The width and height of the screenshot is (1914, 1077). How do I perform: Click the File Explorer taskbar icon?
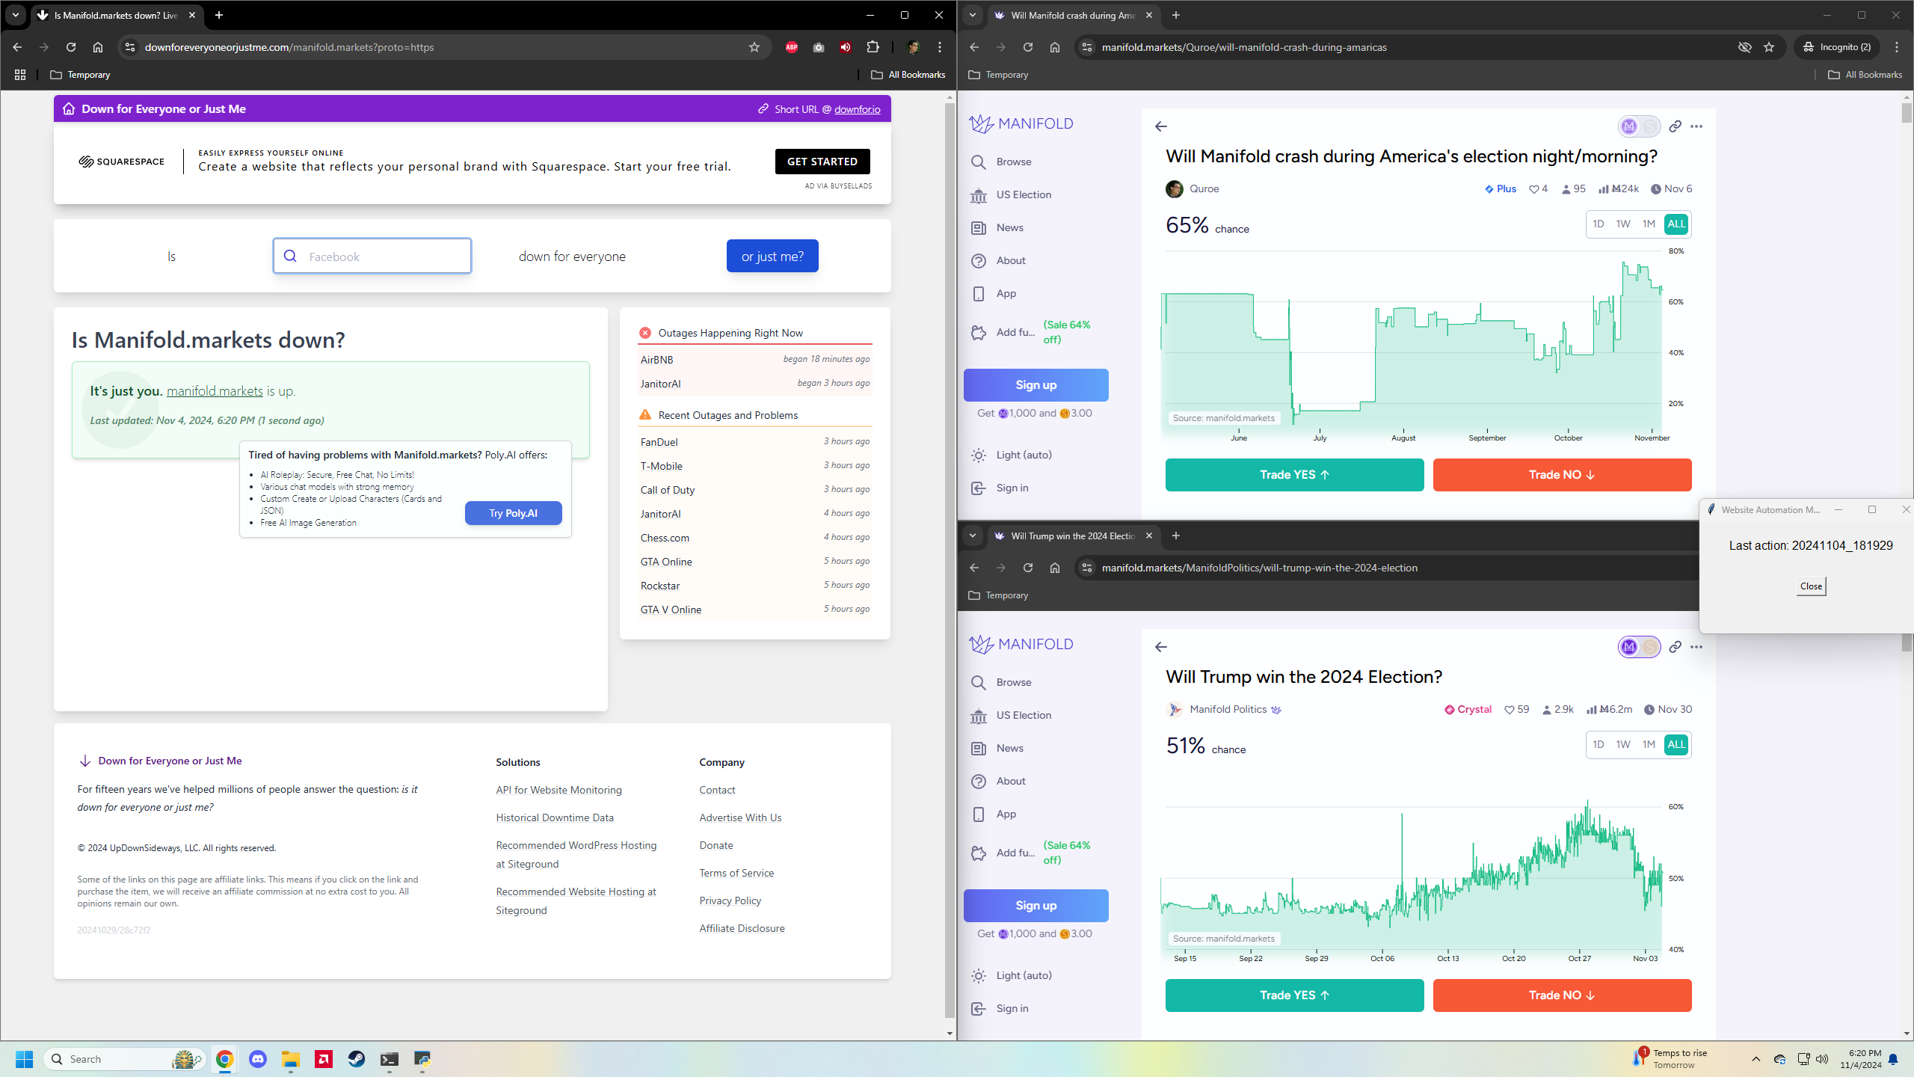[291, 1059]
